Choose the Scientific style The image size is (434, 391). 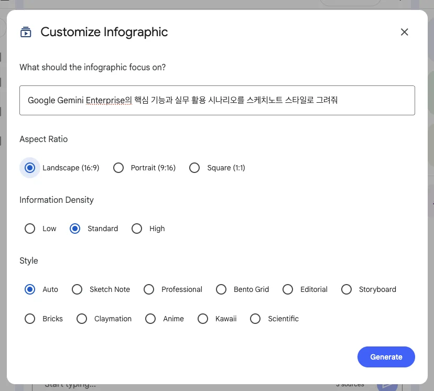255,319
